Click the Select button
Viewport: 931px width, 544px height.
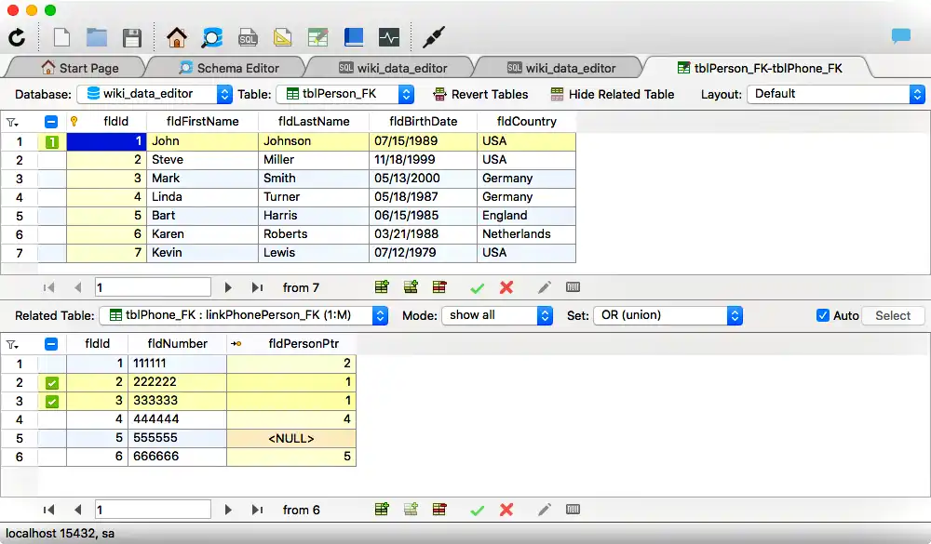click(x=893, y=315)
